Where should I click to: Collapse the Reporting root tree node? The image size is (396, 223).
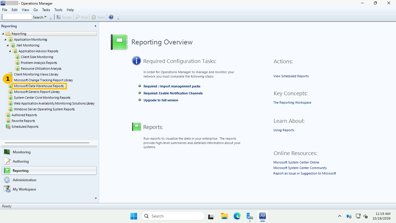[3, 34]
